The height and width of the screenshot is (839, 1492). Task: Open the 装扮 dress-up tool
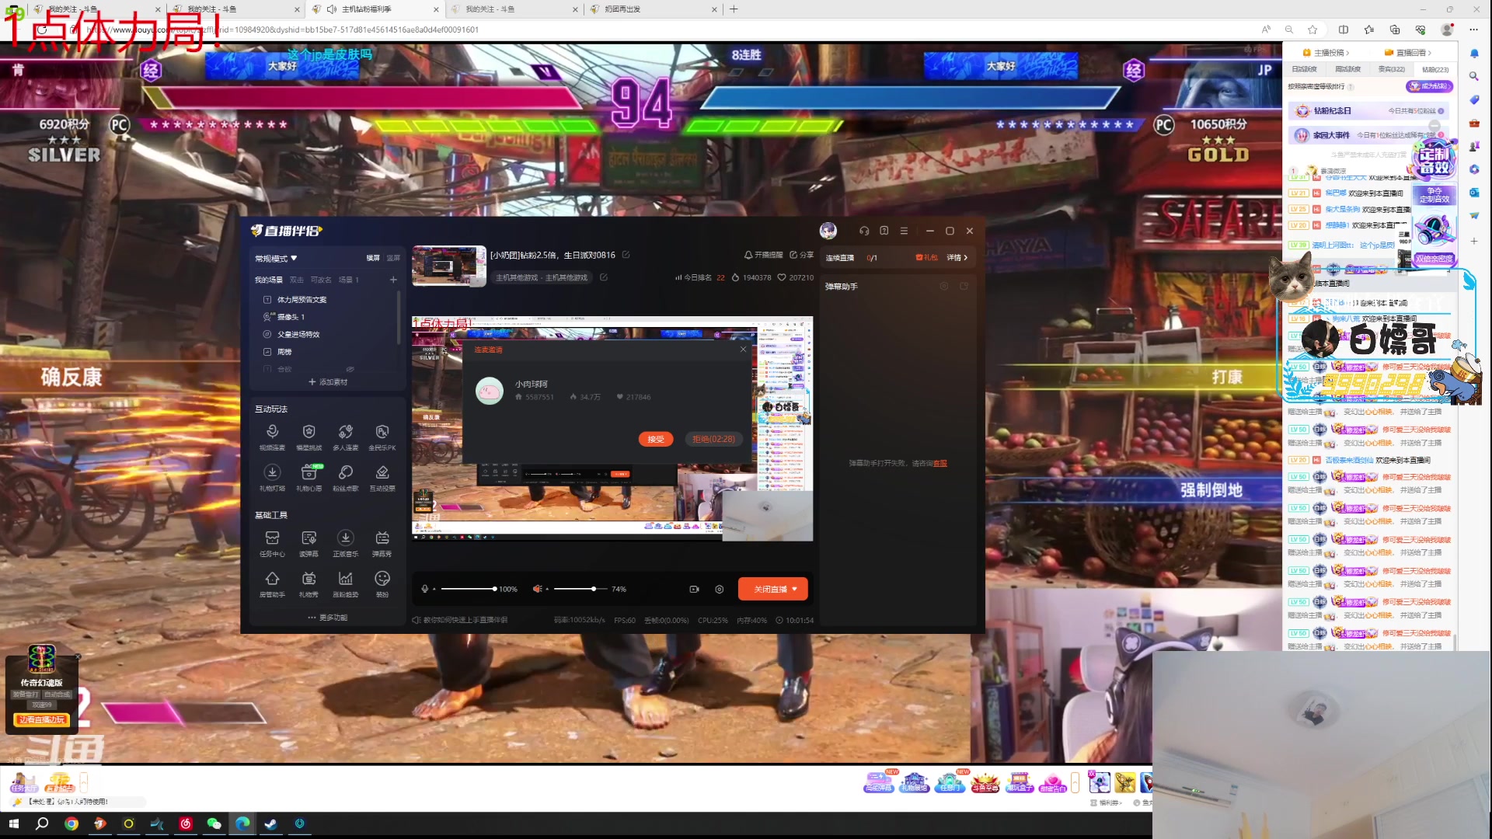[x=382, y=584]
